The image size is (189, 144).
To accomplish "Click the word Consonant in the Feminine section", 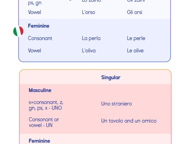I will (40, 38).
